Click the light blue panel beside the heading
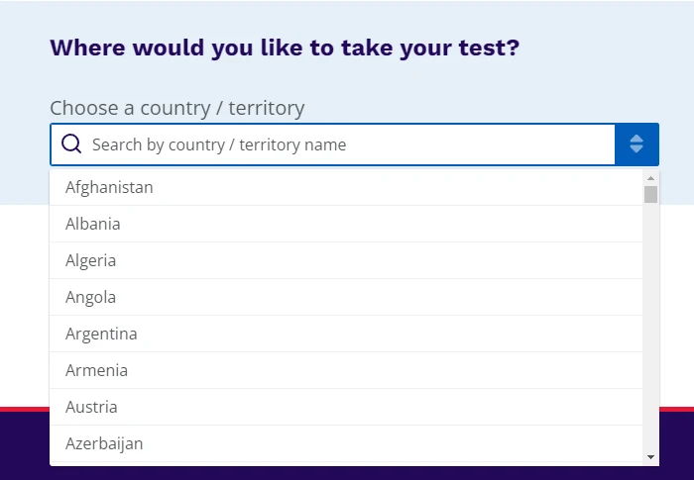The image size is (694, 480). click(605, 59)
